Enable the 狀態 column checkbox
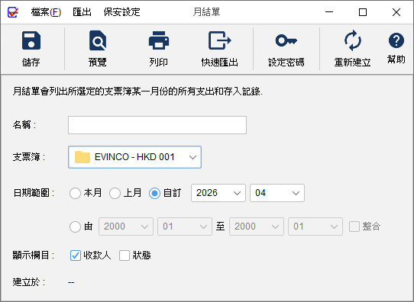 click(x=125, y=255)
